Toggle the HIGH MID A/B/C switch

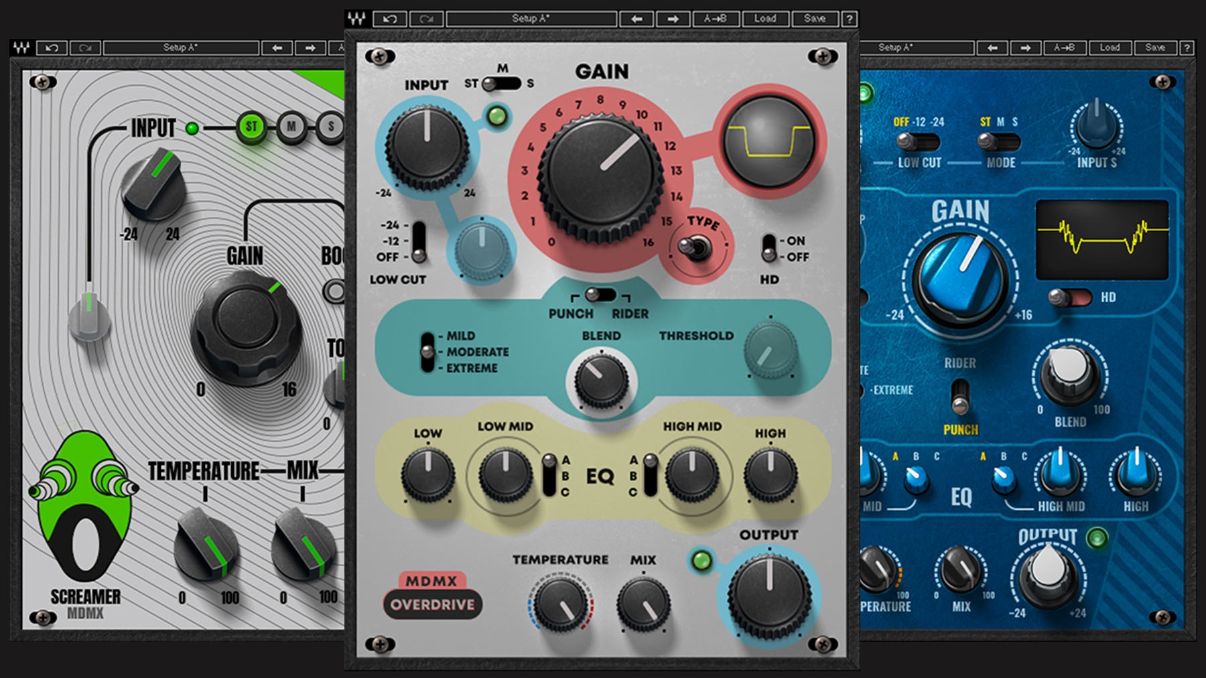coord(650,475)
